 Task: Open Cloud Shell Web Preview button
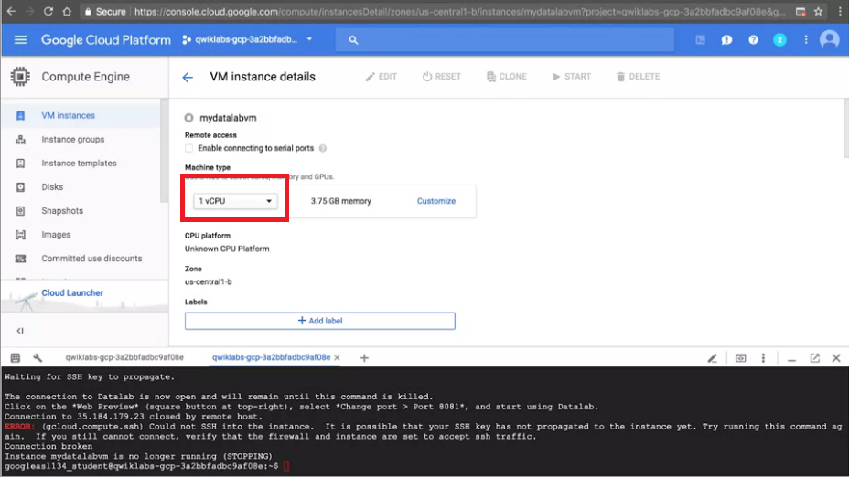pos(740,358)
